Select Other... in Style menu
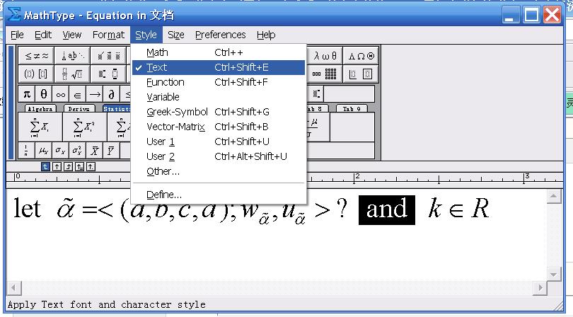573x317 pixels. (219, 171)
